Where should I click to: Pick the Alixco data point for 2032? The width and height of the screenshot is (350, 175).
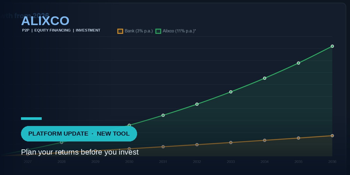197,104
